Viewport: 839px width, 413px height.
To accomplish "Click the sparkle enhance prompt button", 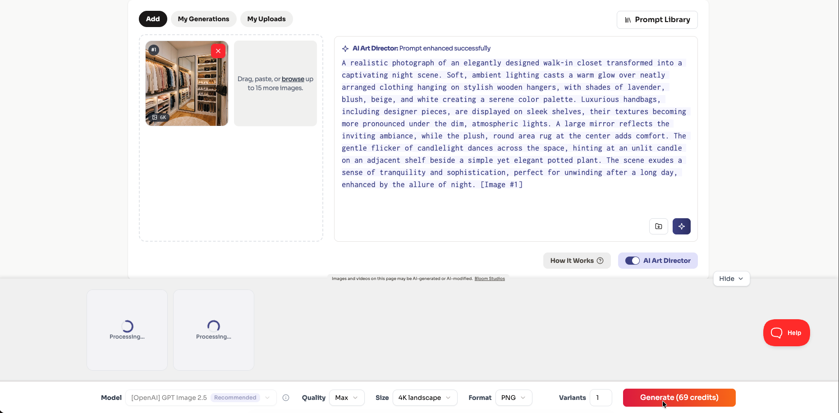I will pos(681,226).
